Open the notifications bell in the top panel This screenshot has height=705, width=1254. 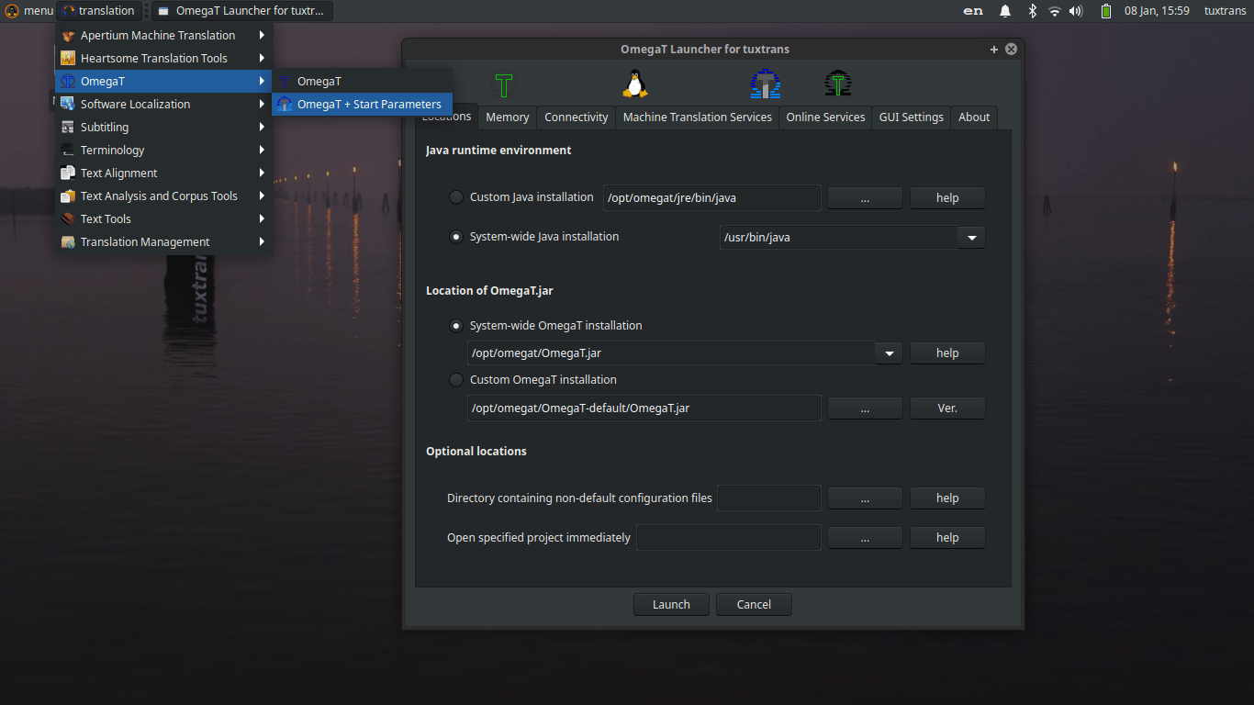[x=1005, y=11]
